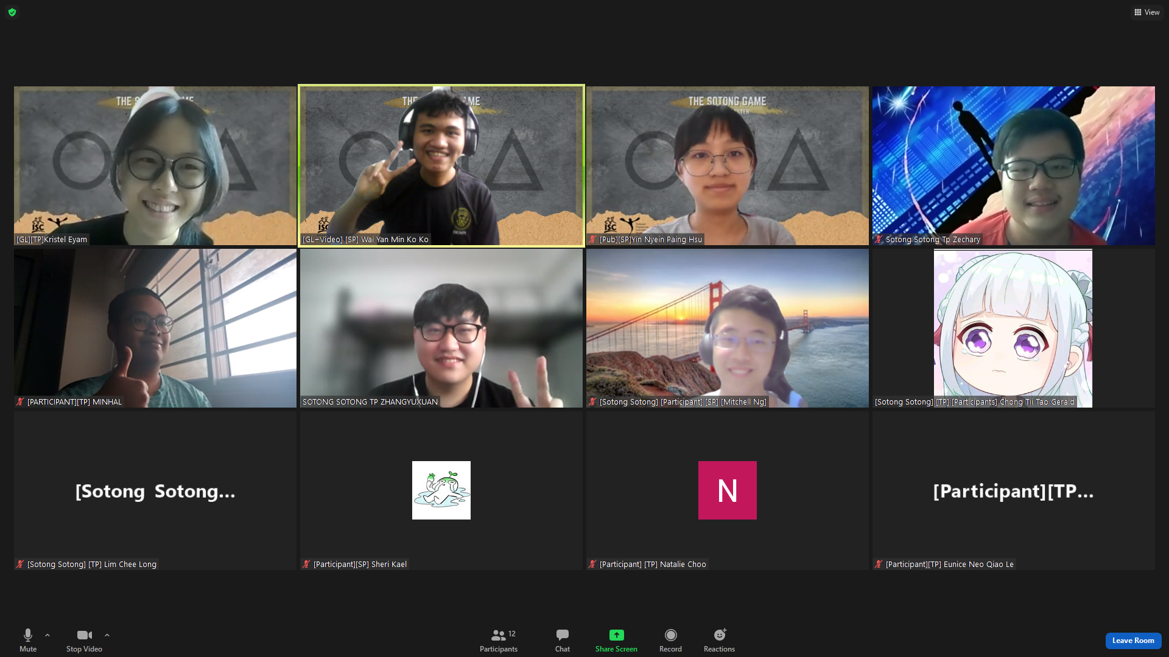Start recording with the Record icon

[x=670, y=635]
